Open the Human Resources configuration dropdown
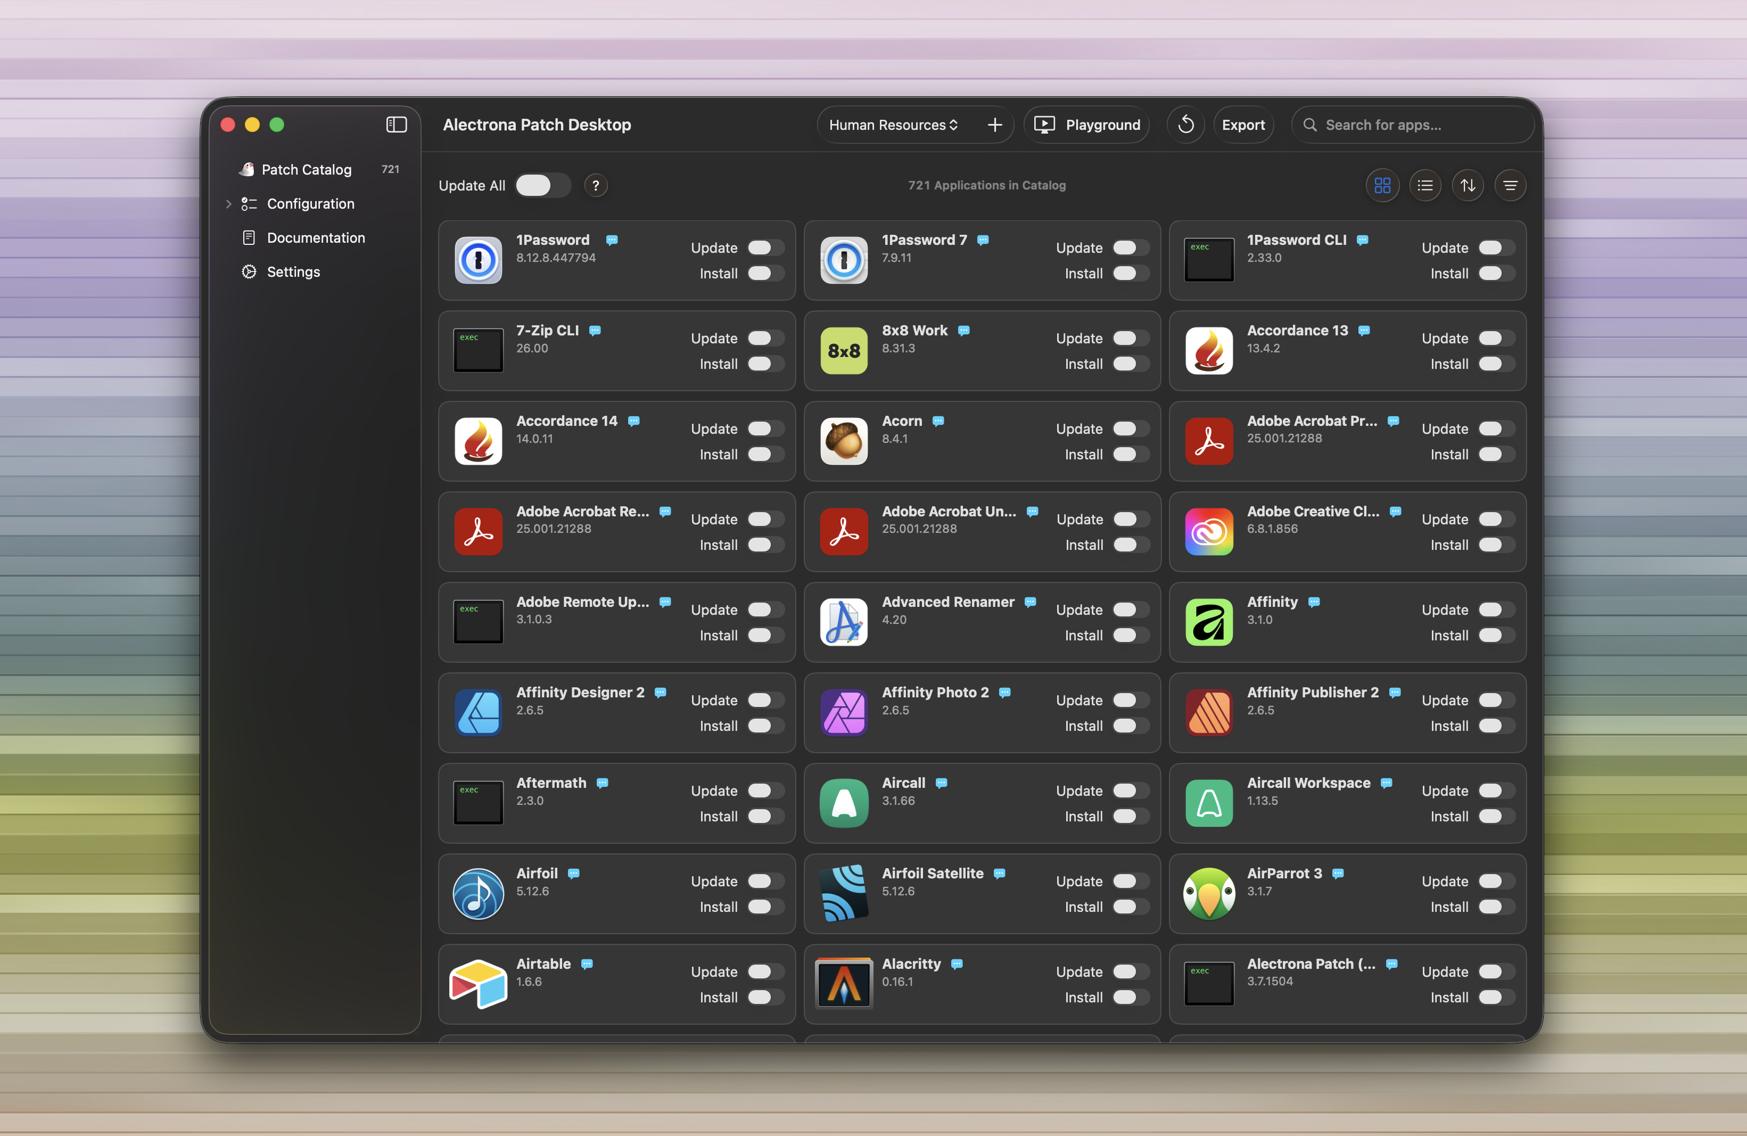This screenshot has height=1136, width=1747. 893,125
